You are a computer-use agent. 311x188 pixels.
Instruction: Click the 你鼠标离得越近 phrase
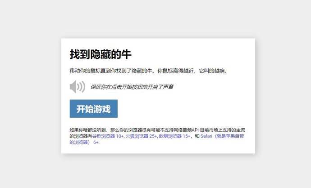point(175,71)
